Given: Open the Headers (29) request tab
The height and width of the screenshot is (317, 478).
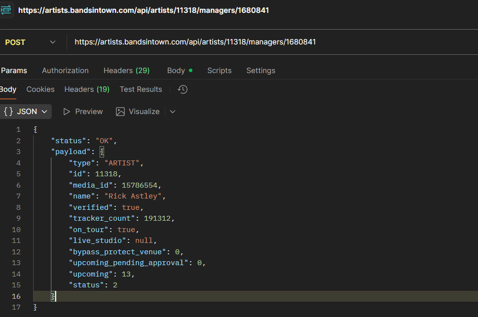Looking at the screenshot, I should 126,71.
